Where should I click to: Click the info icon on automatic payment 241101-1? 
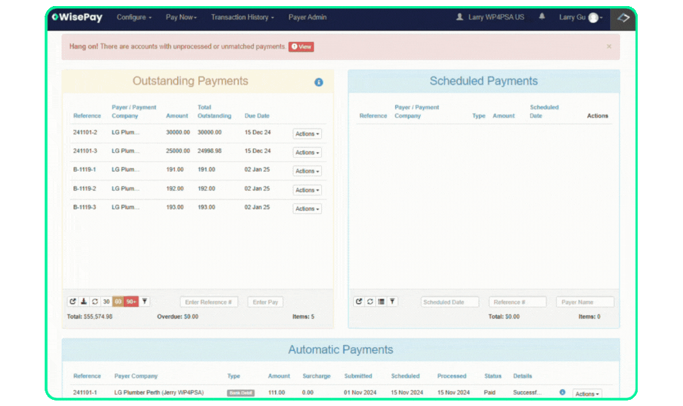(x=561, y=392)
